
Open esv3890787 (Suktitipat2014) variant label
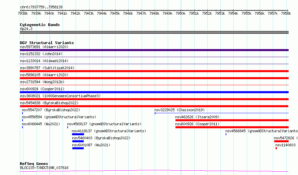point(47,68)
